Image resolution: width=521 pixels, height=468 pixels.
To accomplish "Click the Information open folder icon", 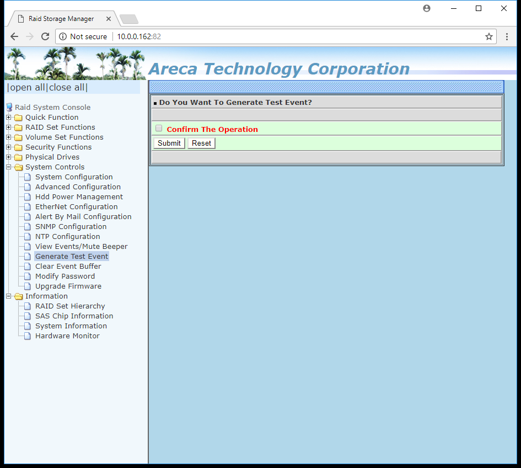I will (x=19, y=296).
